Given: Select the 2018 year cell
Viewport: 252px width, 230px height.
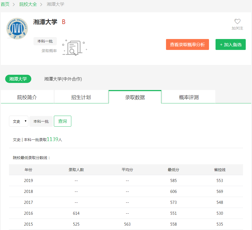Looking at the screenshot, I should 29,192.
